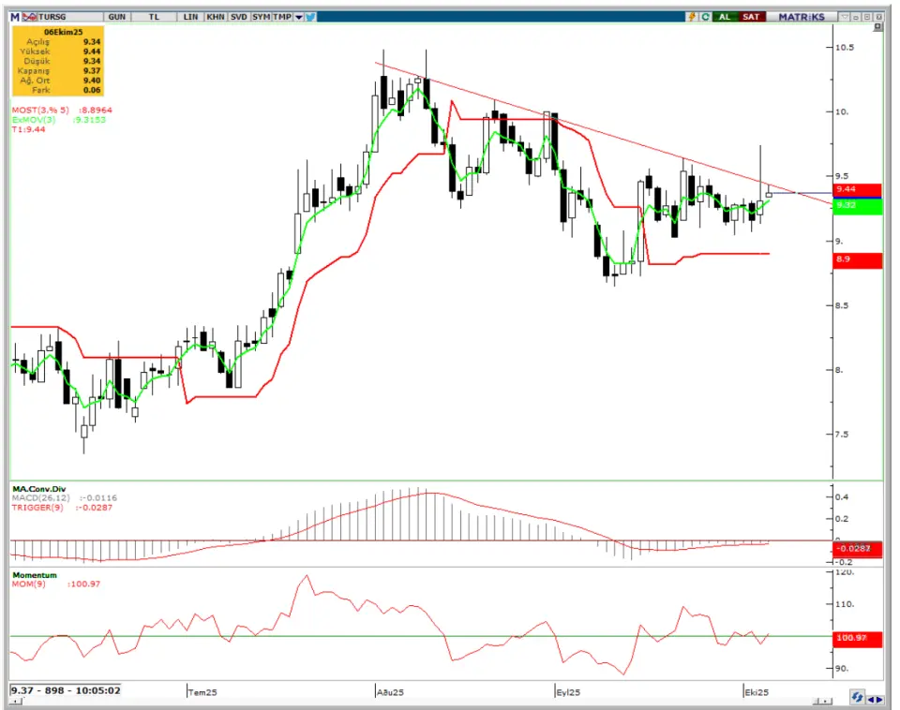The width and height of the screenshot is (900, 710).
Task: Open the GUN period selector
Action: click(117, 16)
